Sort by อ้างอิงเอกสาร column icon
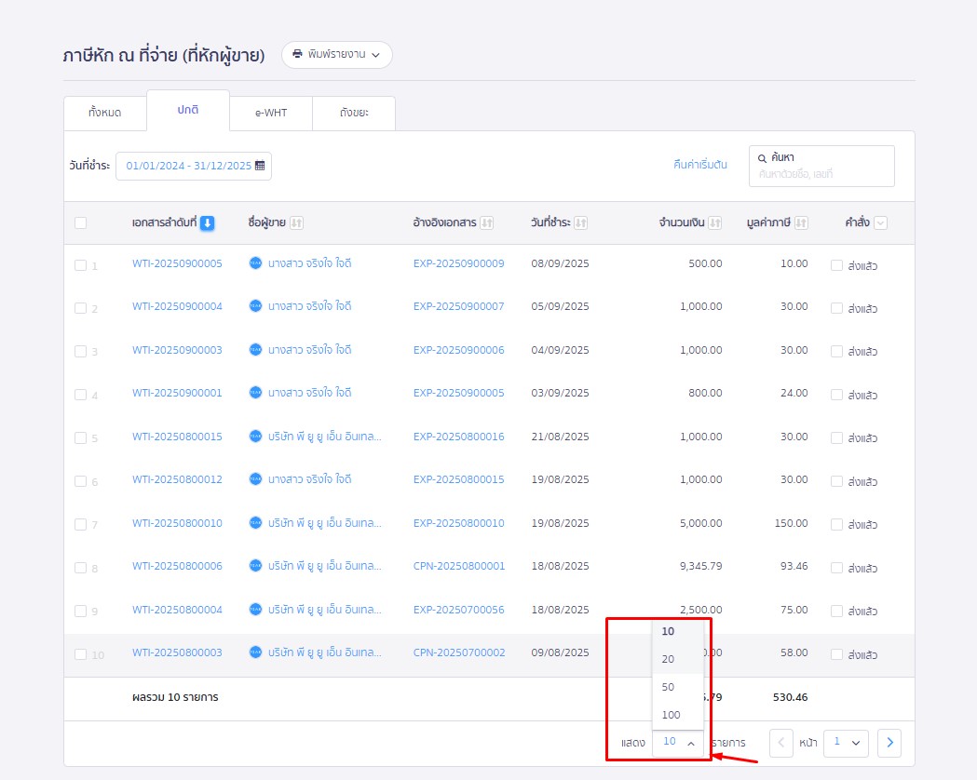The width and height of the screenshot is (977, 780). [486, 222]
